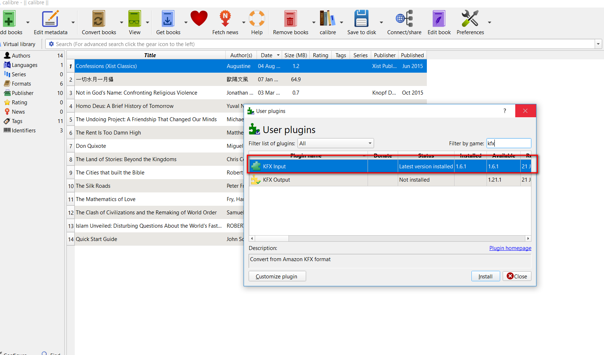Image resolution: width=604 pixels, height=355 pixels.
Task: Click the Connect/share icon
Action: click(404, 19)
